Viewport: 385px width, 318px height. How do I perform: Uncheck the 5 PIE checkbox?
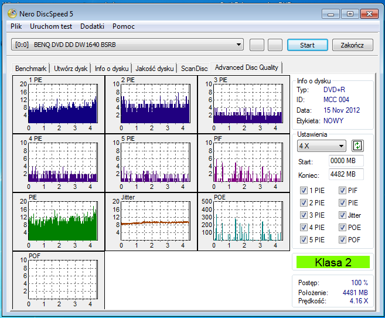[304, 239]
